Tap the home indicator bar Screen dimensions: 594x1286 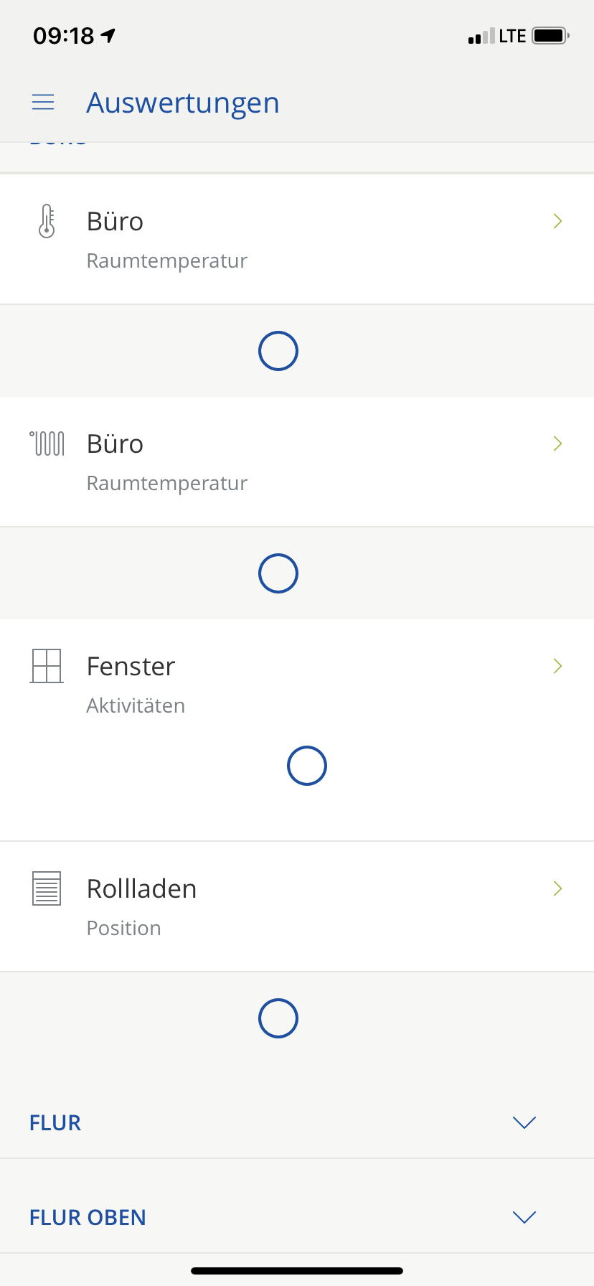[x=297, y=1271]
